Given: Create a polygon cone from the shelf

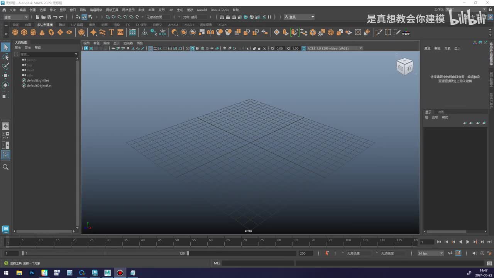Looking at the screenshot, I should tap(42, 32).
